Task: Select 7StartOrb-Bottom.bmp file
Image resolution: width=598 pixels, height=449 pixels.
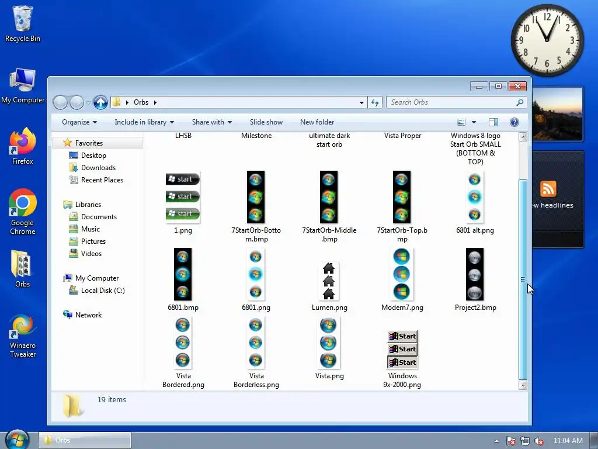Action: click(256, 207)
